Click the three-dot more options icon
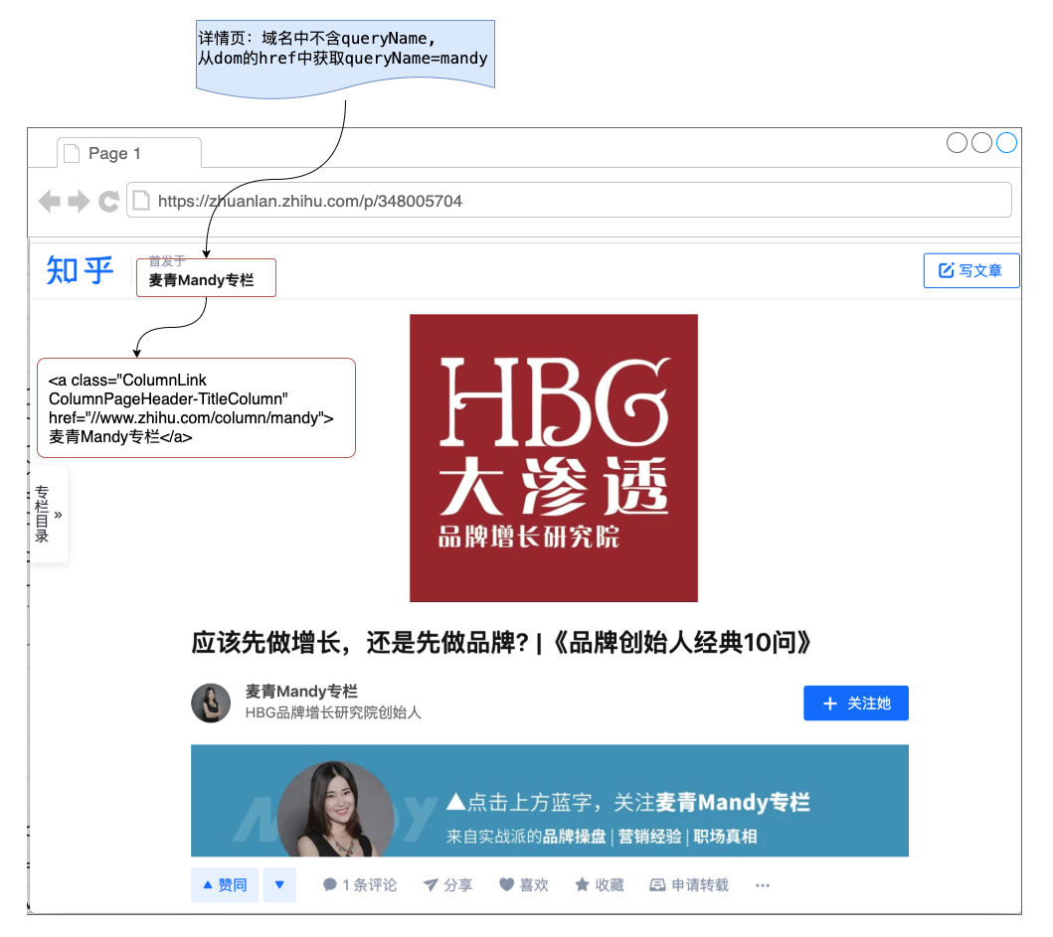Image resolution: width=1053 pixels, height=937 pixels. pyautogui.click(x=763, y=885)
